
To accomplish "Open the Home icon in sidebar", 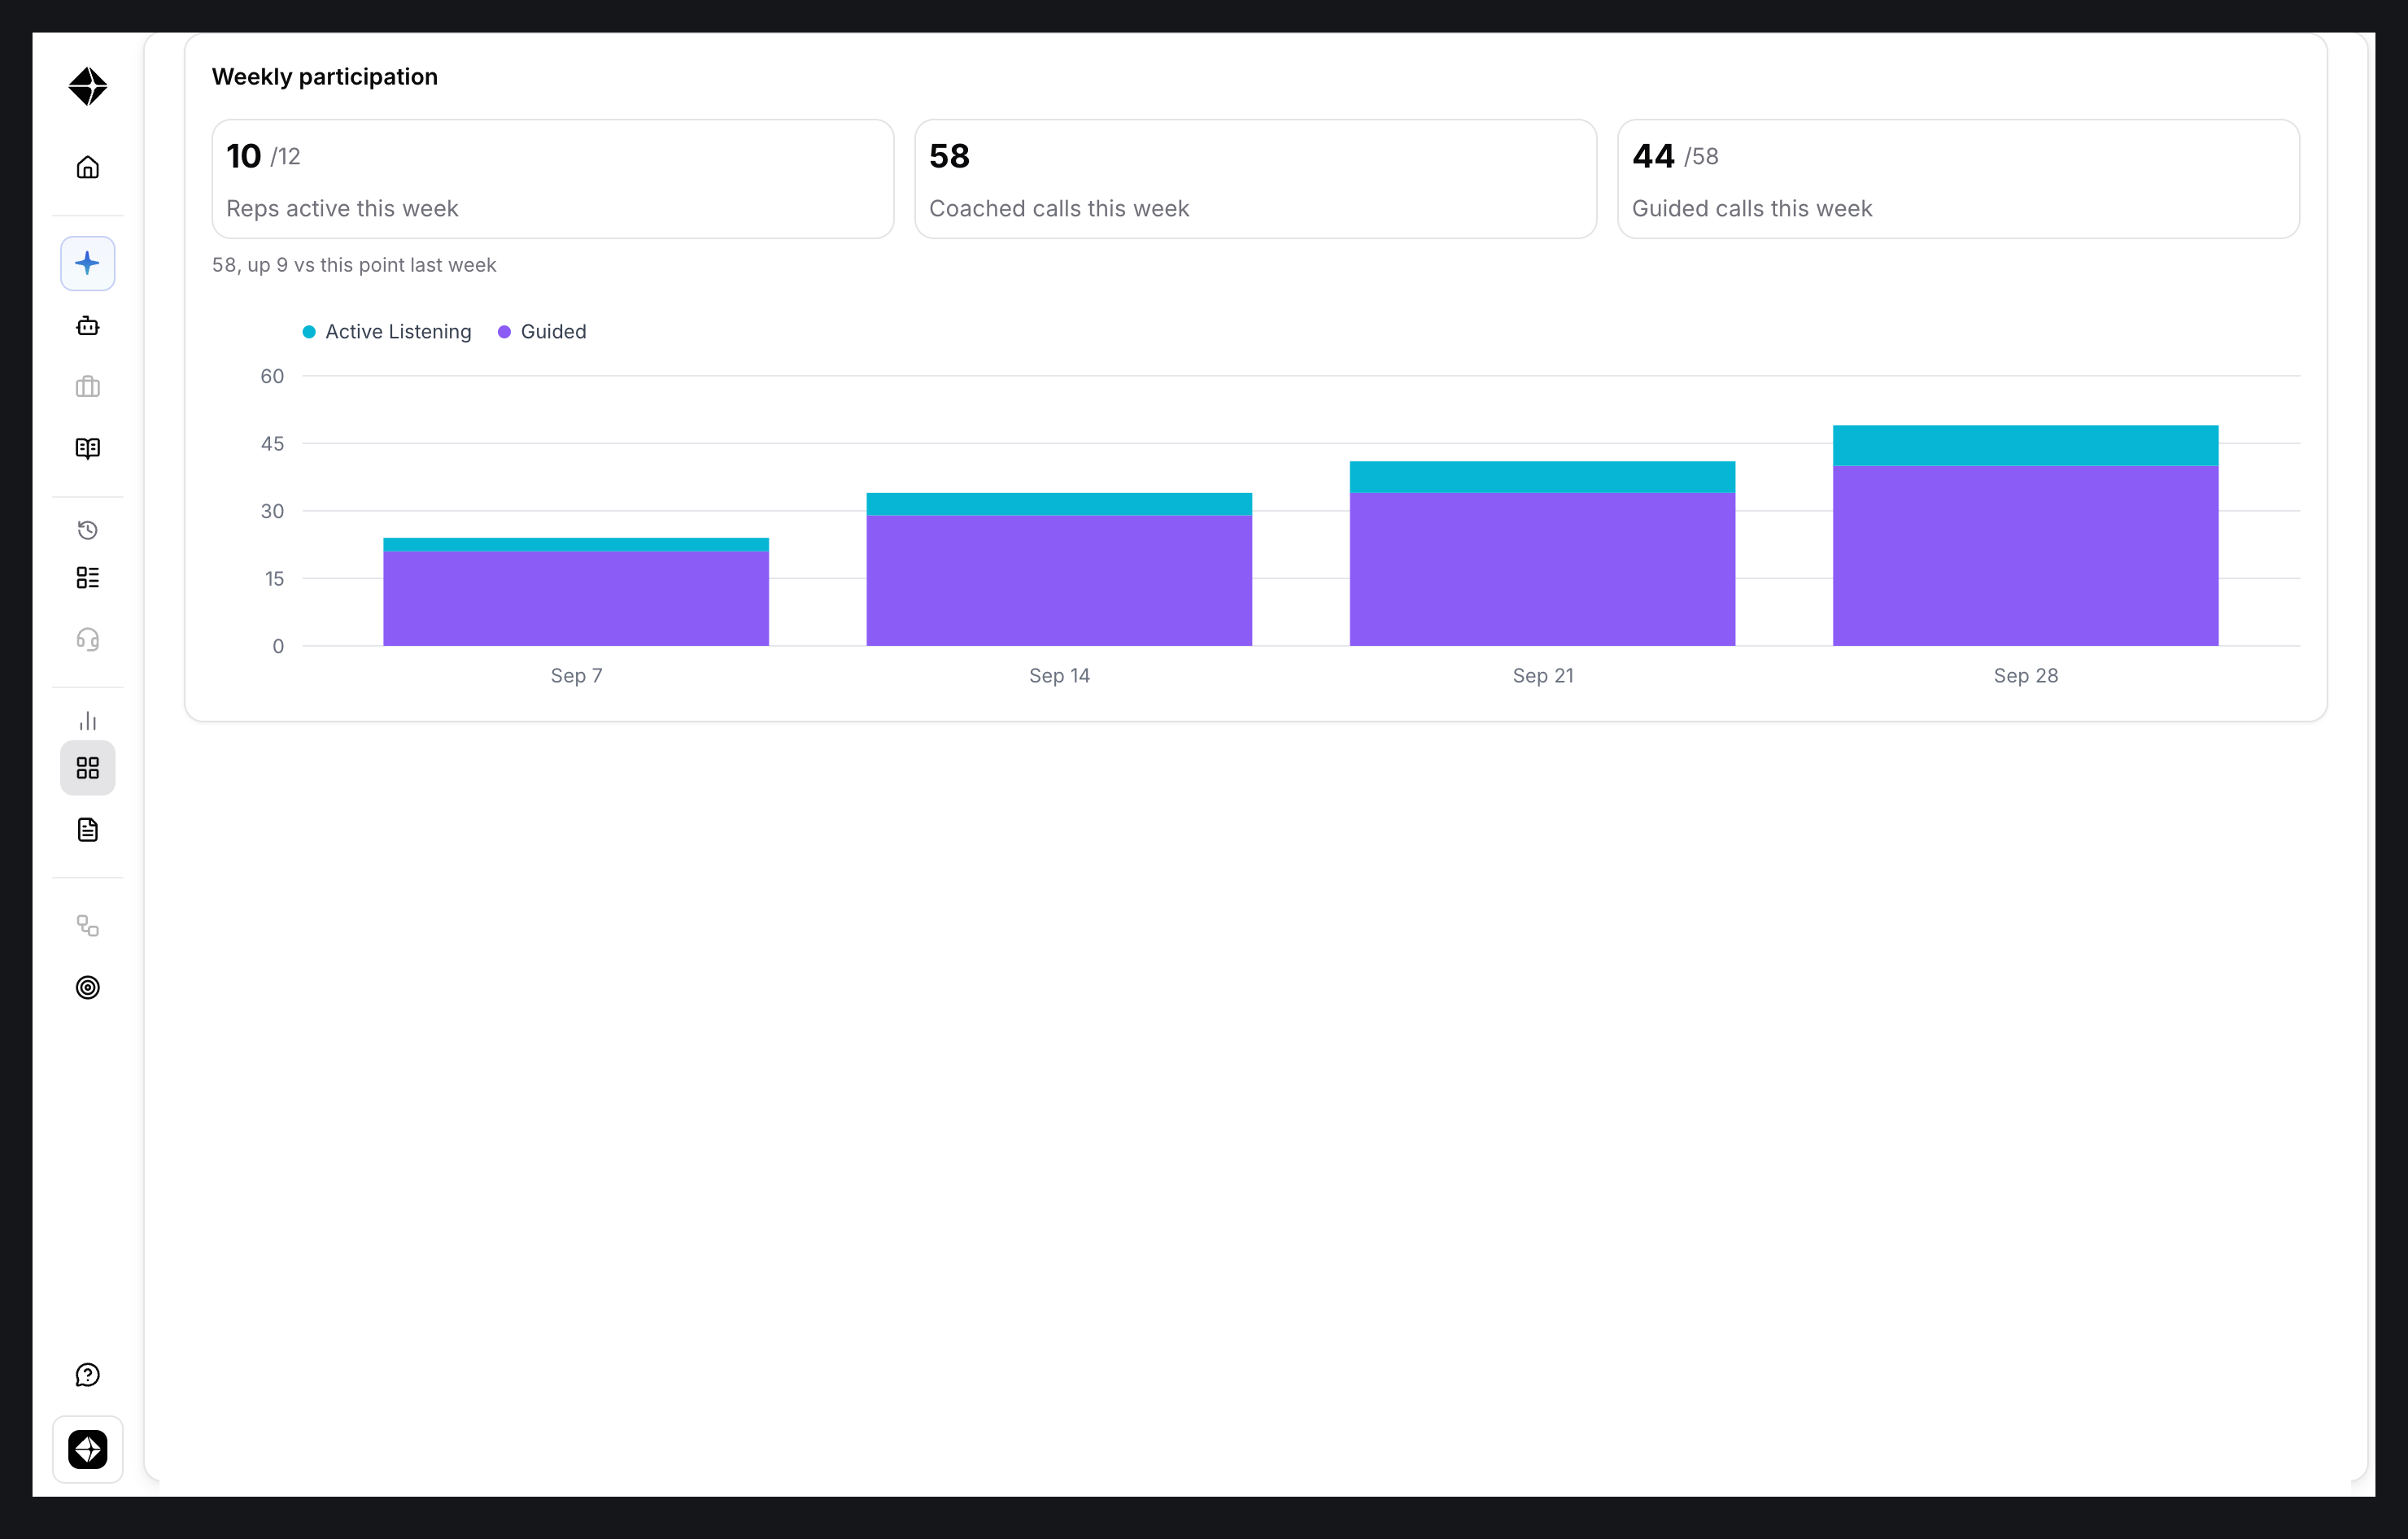I will (88, 167).
